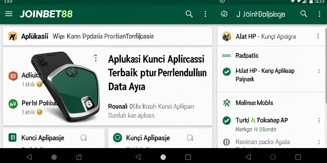Select the Radpatis section label
327x163 pixels.
pos(247,55)
